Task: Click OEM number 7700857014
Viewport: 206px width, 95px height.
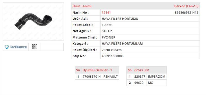Action: (x=92, y=77)
